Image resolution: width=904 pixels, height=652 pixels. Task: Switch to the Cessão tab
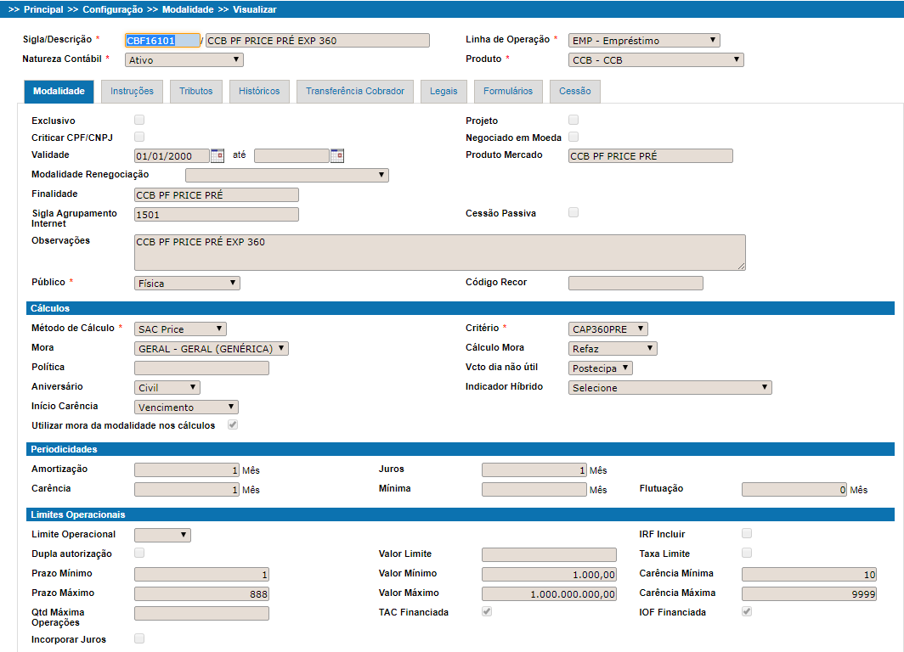pos(575,92)
